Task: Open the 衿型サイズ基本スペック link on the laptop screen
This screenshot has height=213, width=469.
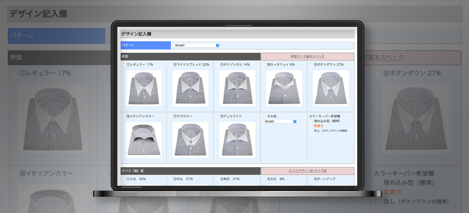Action: point(308,57)
